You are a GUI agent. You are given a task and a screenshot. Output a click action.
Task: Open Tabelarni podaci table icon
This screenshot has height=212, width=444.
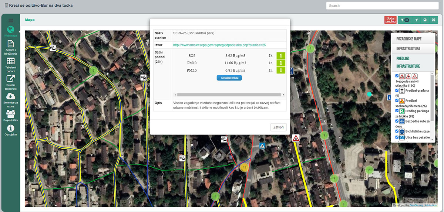point(11,61)
